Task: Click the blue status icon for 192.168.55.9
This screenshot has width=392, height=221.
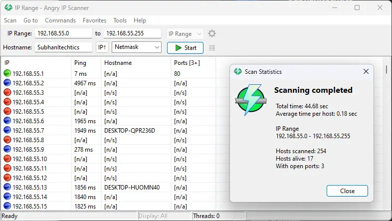Action: tap(7, 149)
